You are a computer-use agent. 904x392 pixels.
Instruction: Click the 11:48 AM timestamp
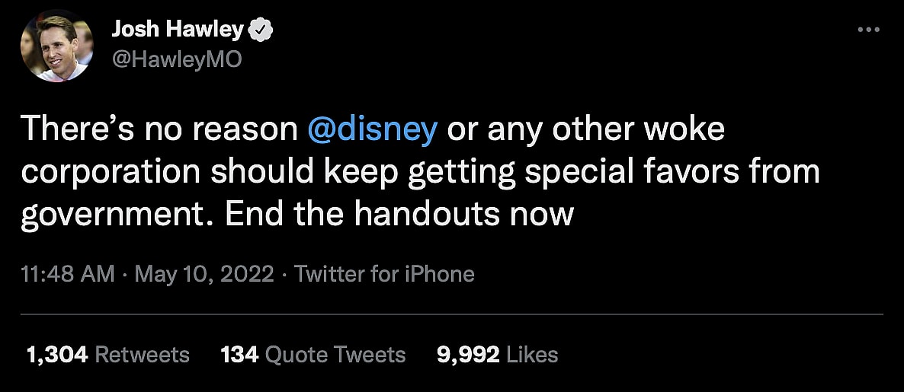tap(68, 273)
